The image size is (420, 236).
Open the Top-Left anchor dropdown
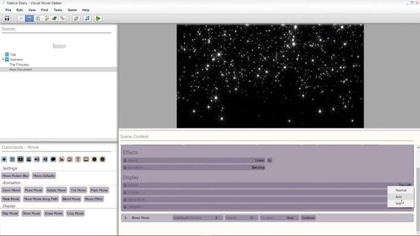tap(405, 185)
